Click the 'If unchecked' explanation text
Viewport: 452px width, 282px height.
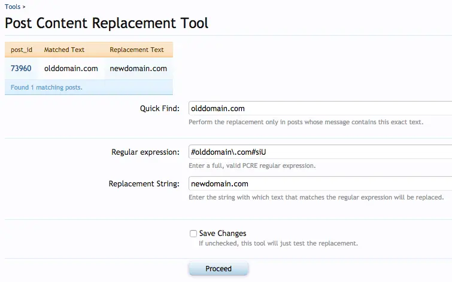[278, 244]
